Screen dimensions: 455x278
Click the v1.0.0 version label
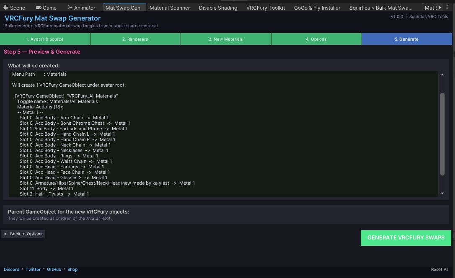pyautogui.click(x=397, y=16)
